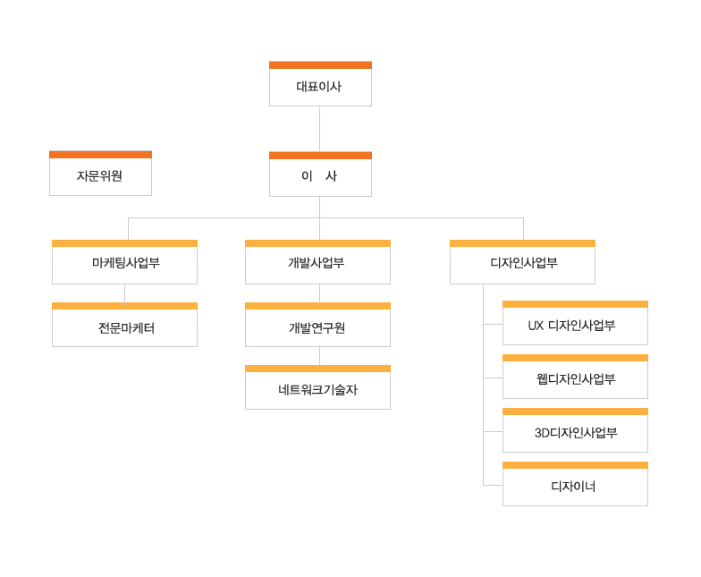Select the 웹디자인사업부 box
This screenshot has width=701, height=577.
575,379
